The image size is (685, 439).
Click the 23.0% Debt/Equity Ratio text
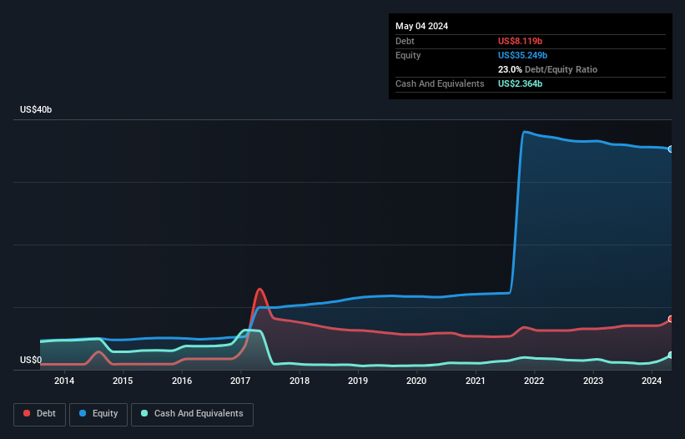point(547,69)
